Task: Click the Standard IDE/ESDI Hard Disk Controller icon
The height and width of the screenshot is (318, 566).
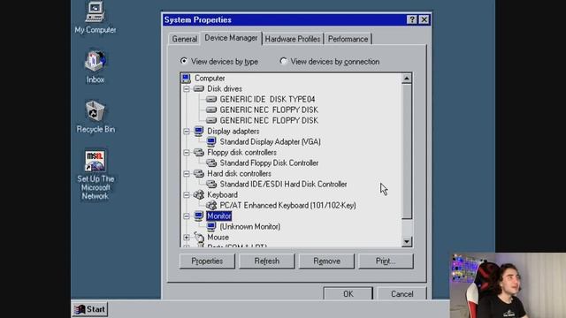Action: coord(211,185)
